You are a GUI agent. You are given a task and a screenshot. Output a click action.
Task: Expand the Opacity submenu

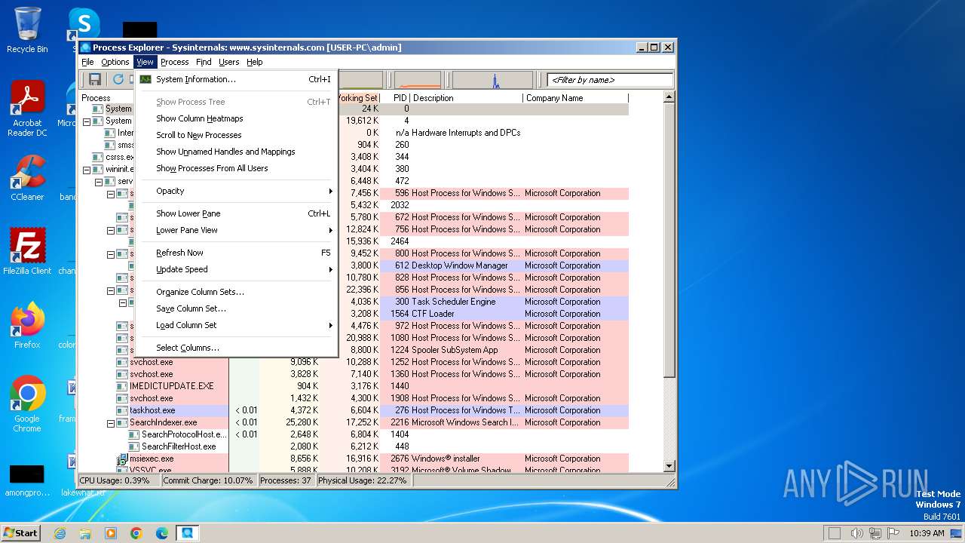pos(236,191)
